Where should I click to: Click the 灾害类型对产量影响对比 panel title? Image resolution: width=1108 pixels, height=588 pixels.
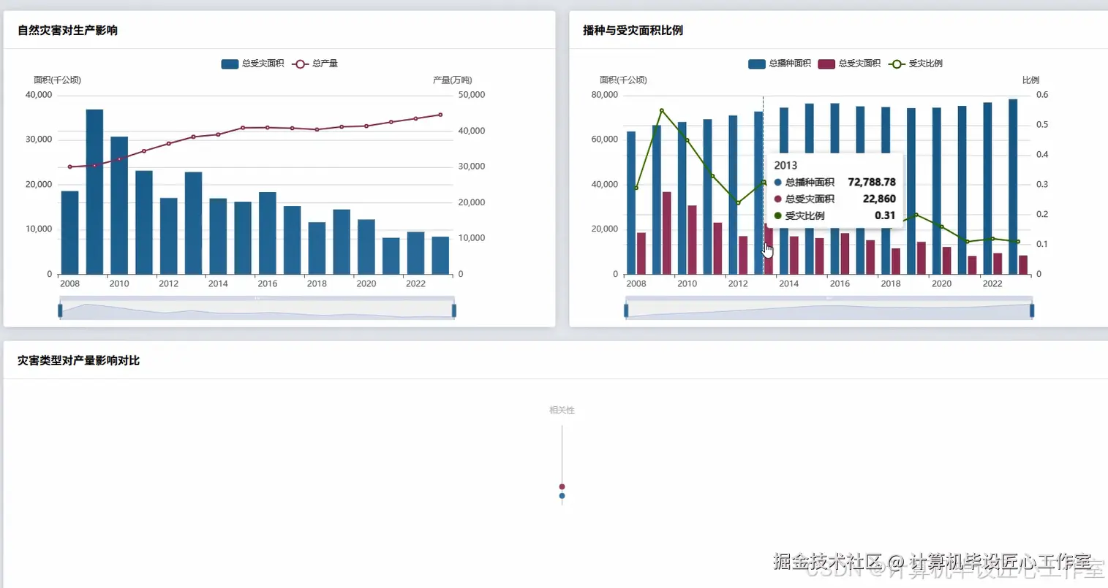click(x=78, y=361)
